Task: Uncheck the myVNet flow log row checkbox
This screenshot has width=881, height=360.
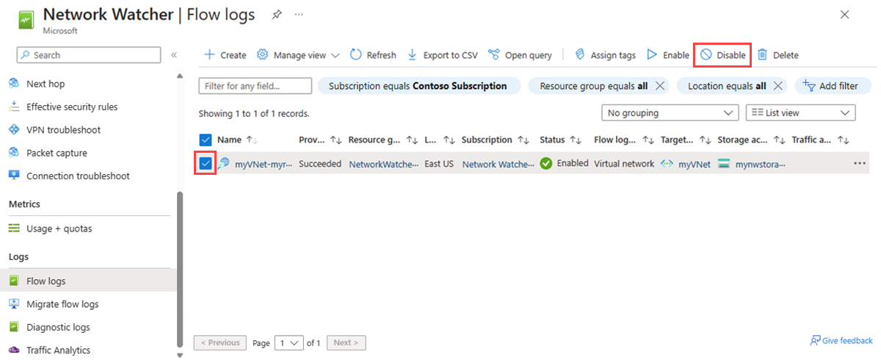Action: click(x=206, y=164)
